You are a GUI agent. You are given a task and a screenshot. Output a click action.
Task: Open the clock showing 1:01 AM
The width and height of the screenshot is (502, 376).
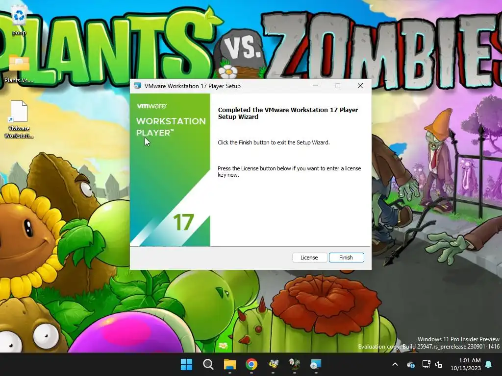pos(466,364)
